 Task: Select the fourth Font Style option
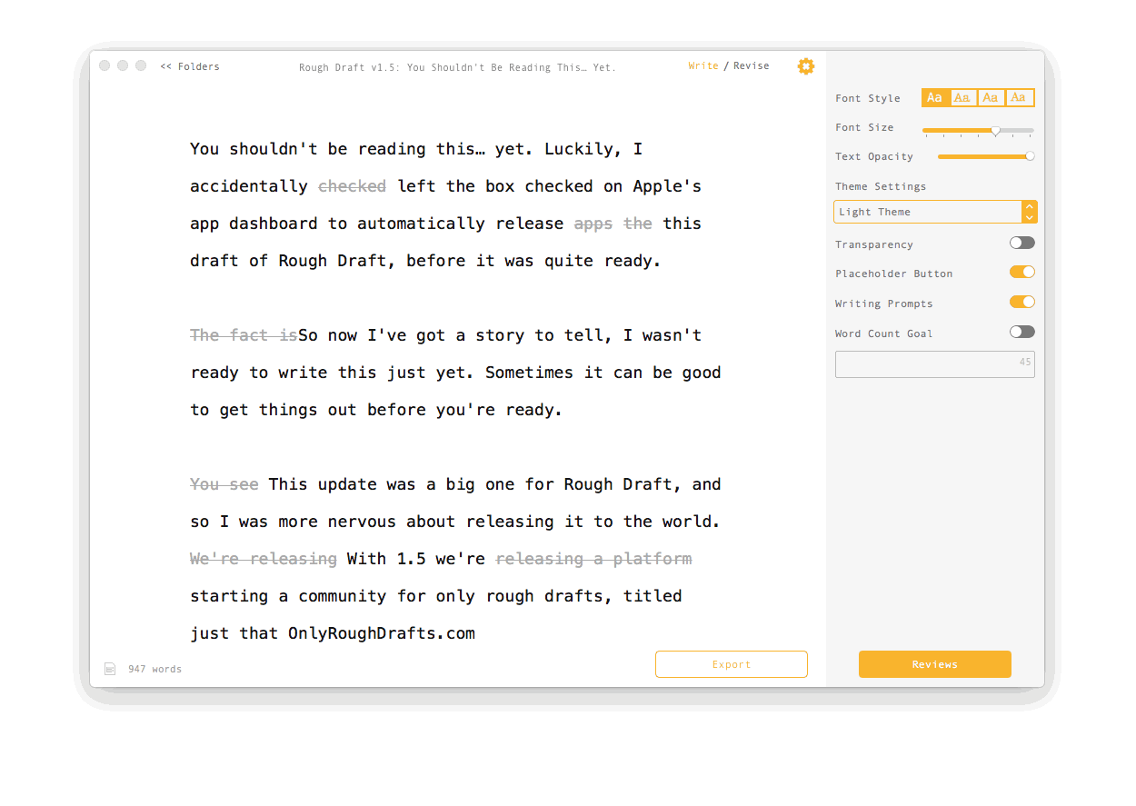[x=1020, y=97]
